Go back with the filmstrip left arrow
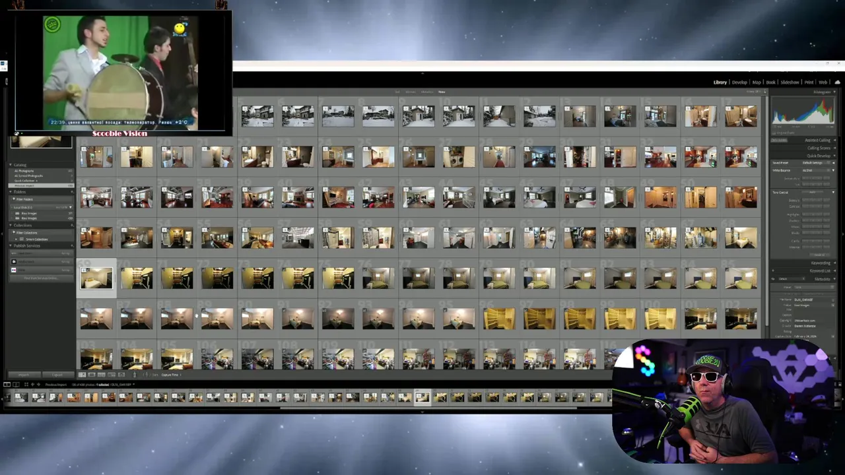The image size is (845, 475). tap(32, 385)
